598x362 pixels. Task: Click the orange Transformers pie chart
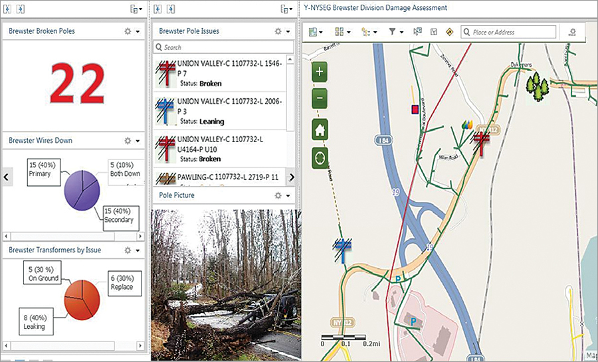(82, 300)
